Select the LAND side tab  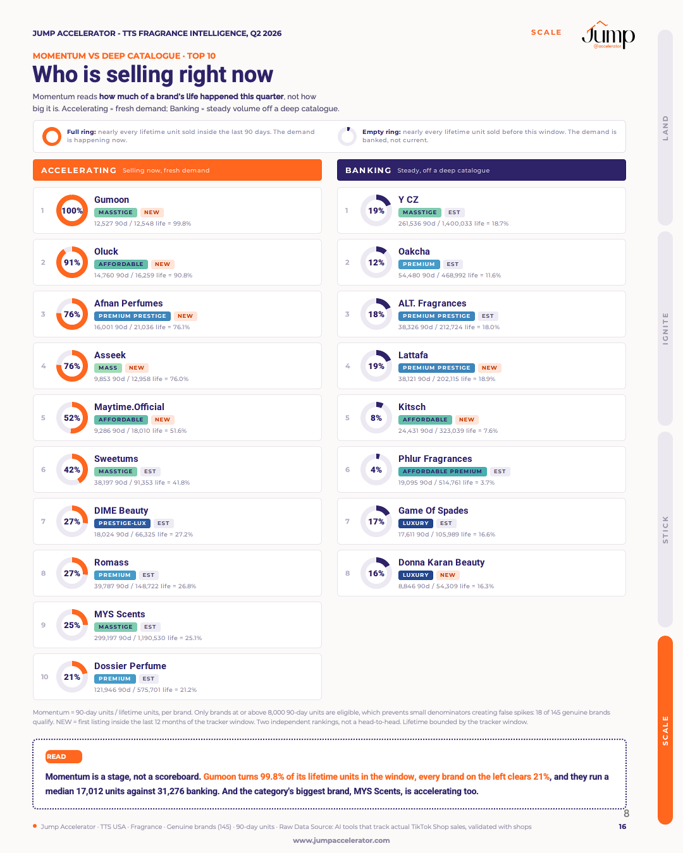point(665,128)
